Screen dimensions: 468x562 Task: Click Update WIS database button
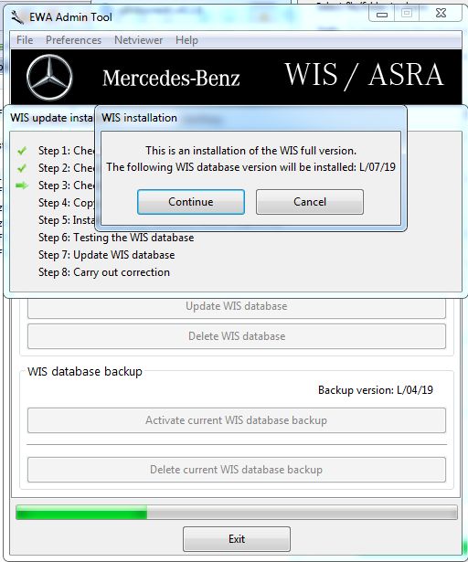tap(237, 306)
